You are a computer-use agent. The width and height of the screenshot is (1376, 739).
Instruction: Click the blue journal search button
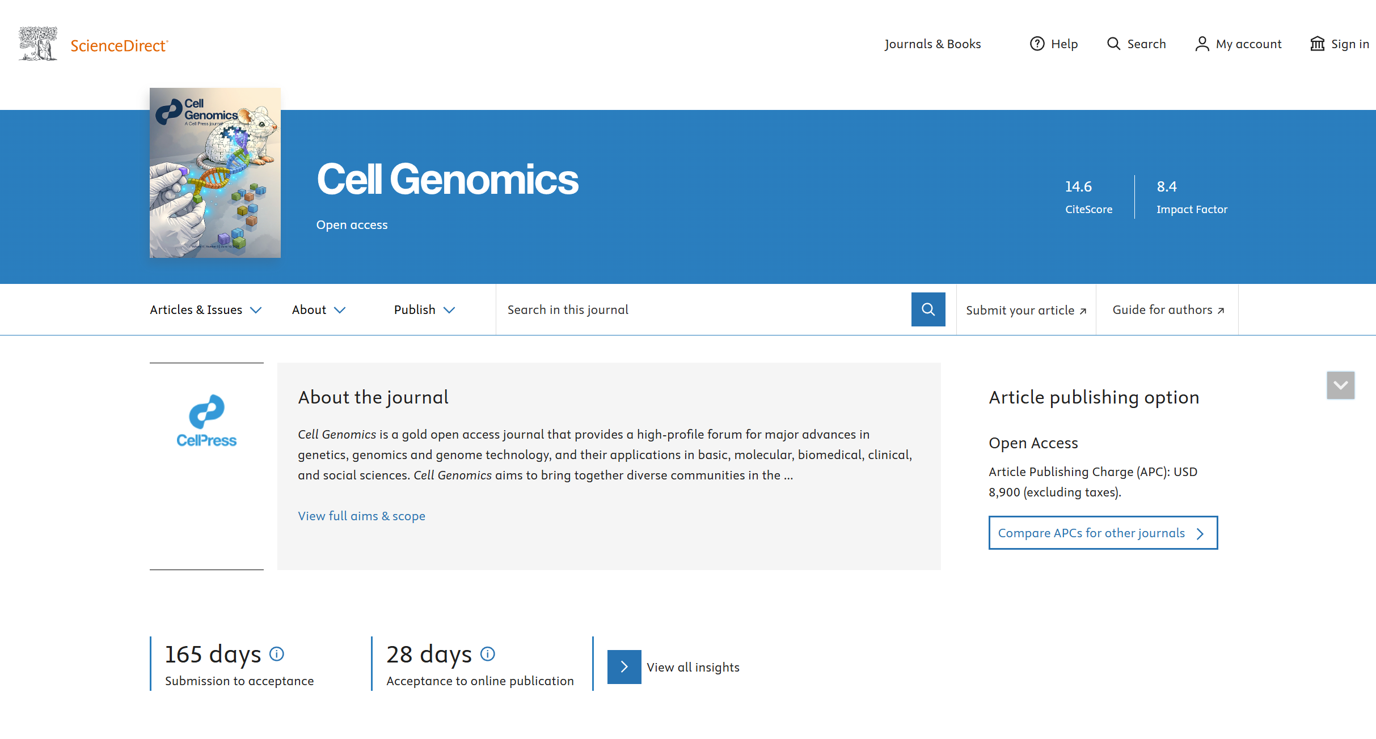point(928,309)
